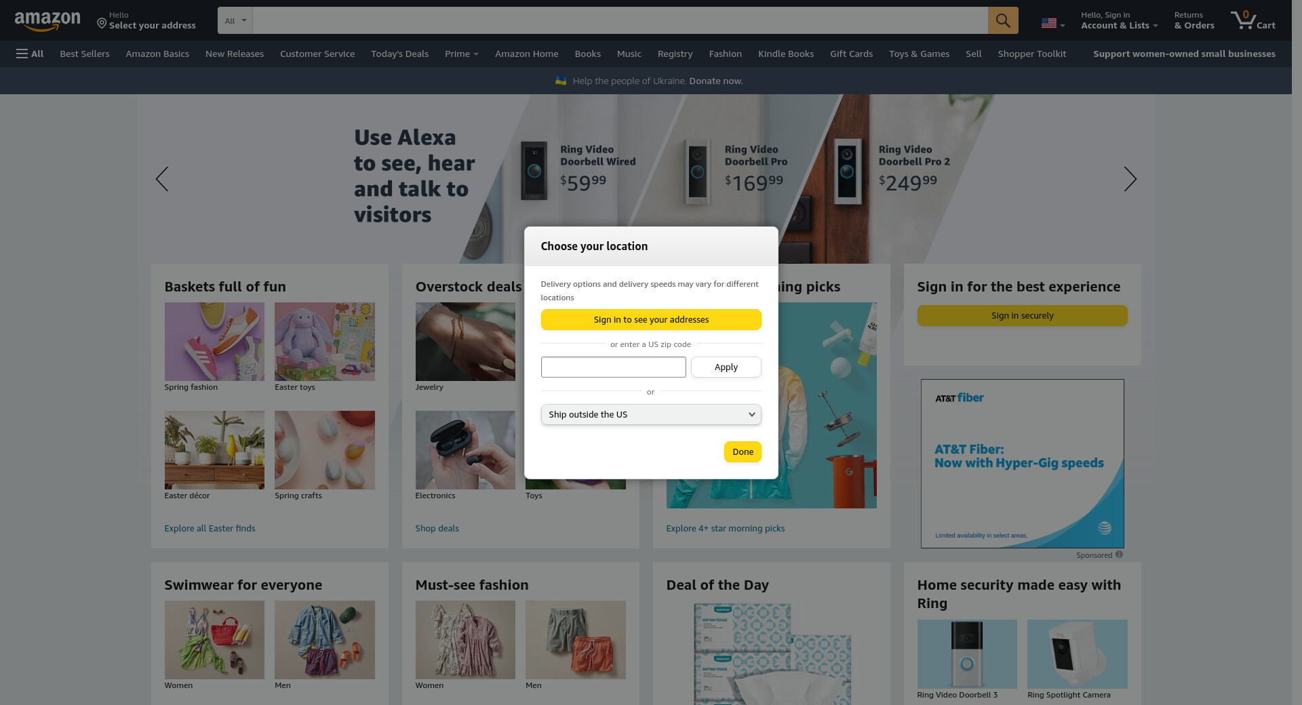Click the Sponsored ad info icon
Screen dimensions: 1302x705
point(1119,555)
